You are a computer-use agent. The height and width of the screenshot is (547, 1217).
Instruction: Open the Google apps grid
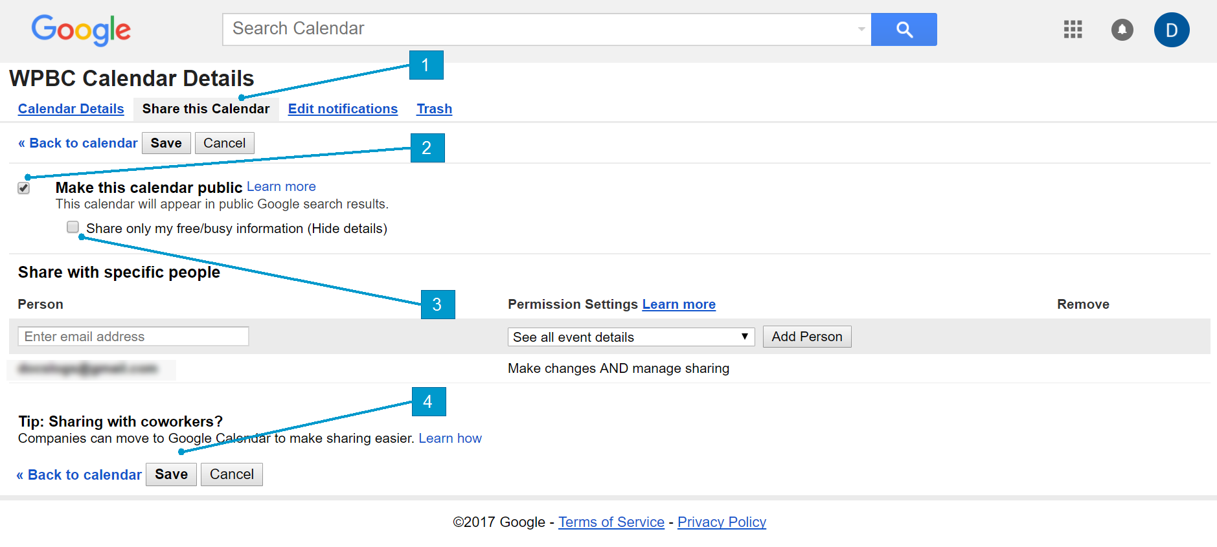point(1073,30)
